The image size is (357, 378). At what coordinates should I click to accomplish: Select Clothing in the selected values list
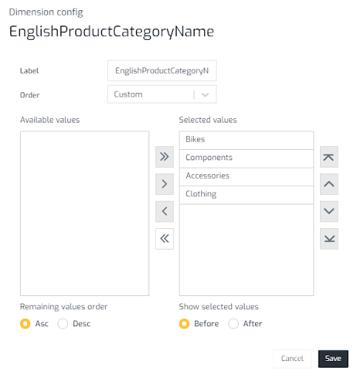(246, 195)
